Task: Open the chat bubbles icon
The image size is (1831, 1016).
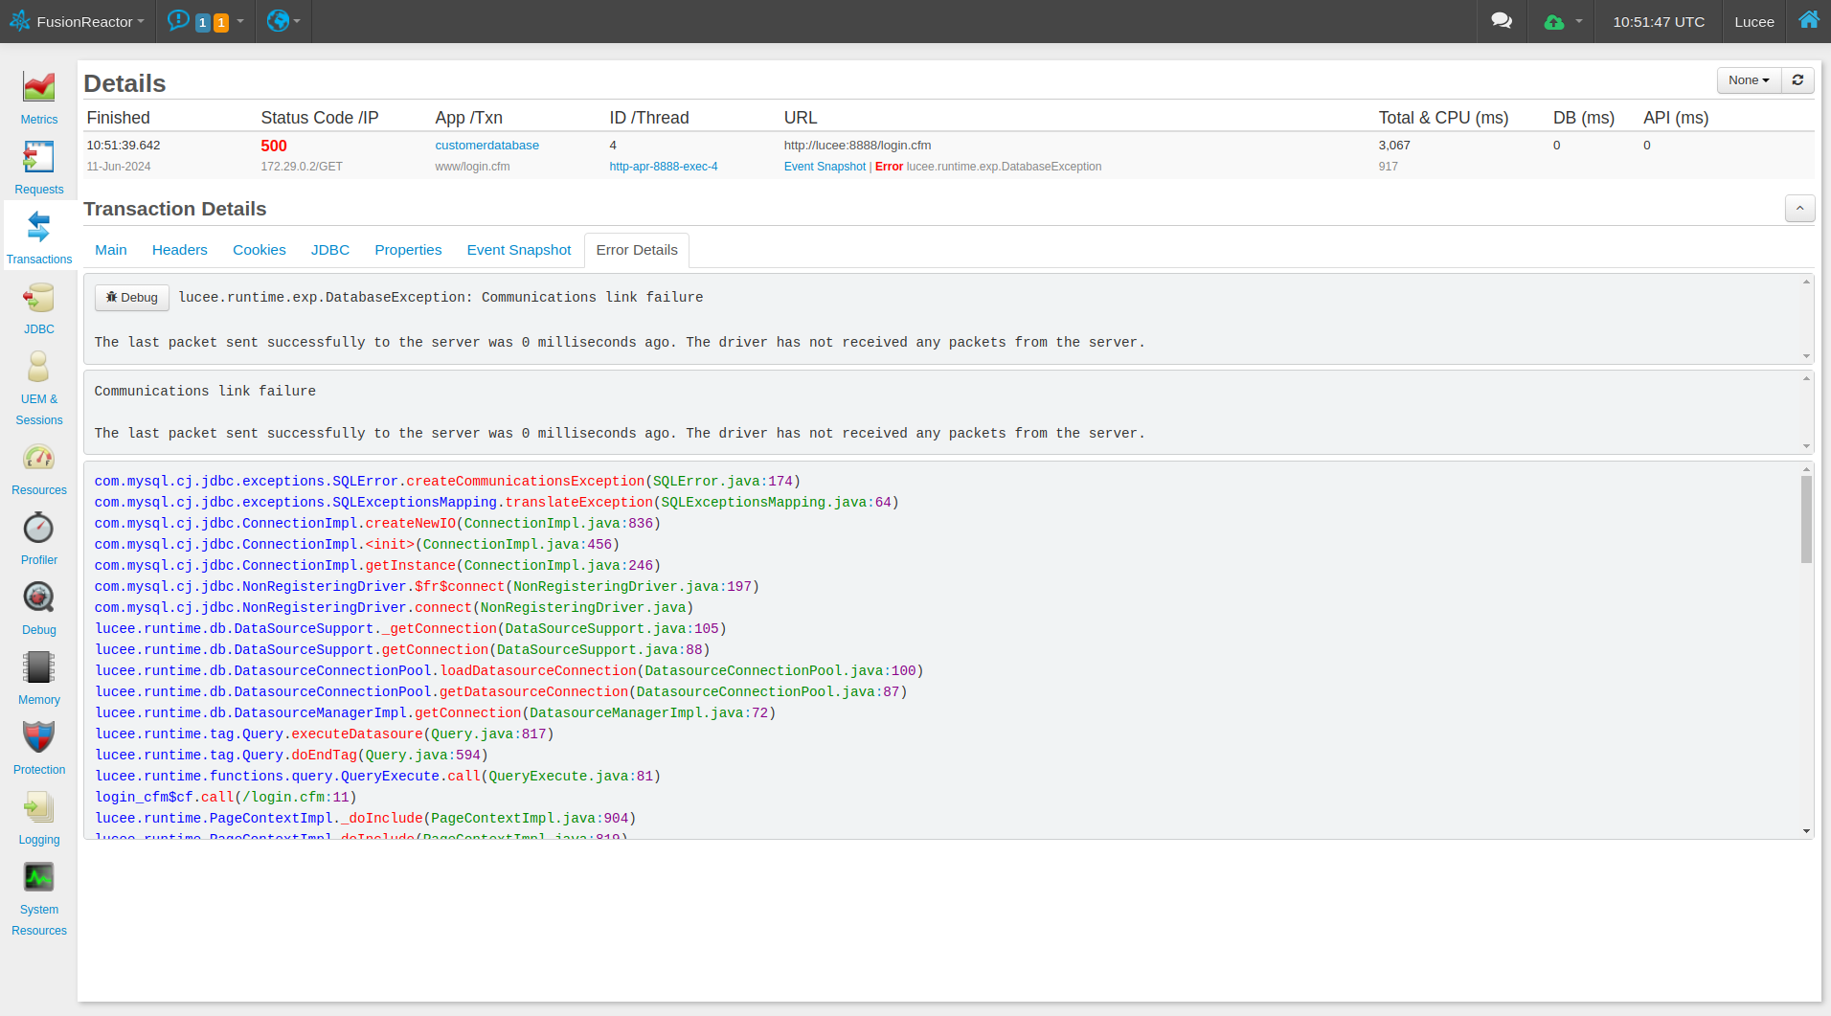Action: tap(1502, 21)
